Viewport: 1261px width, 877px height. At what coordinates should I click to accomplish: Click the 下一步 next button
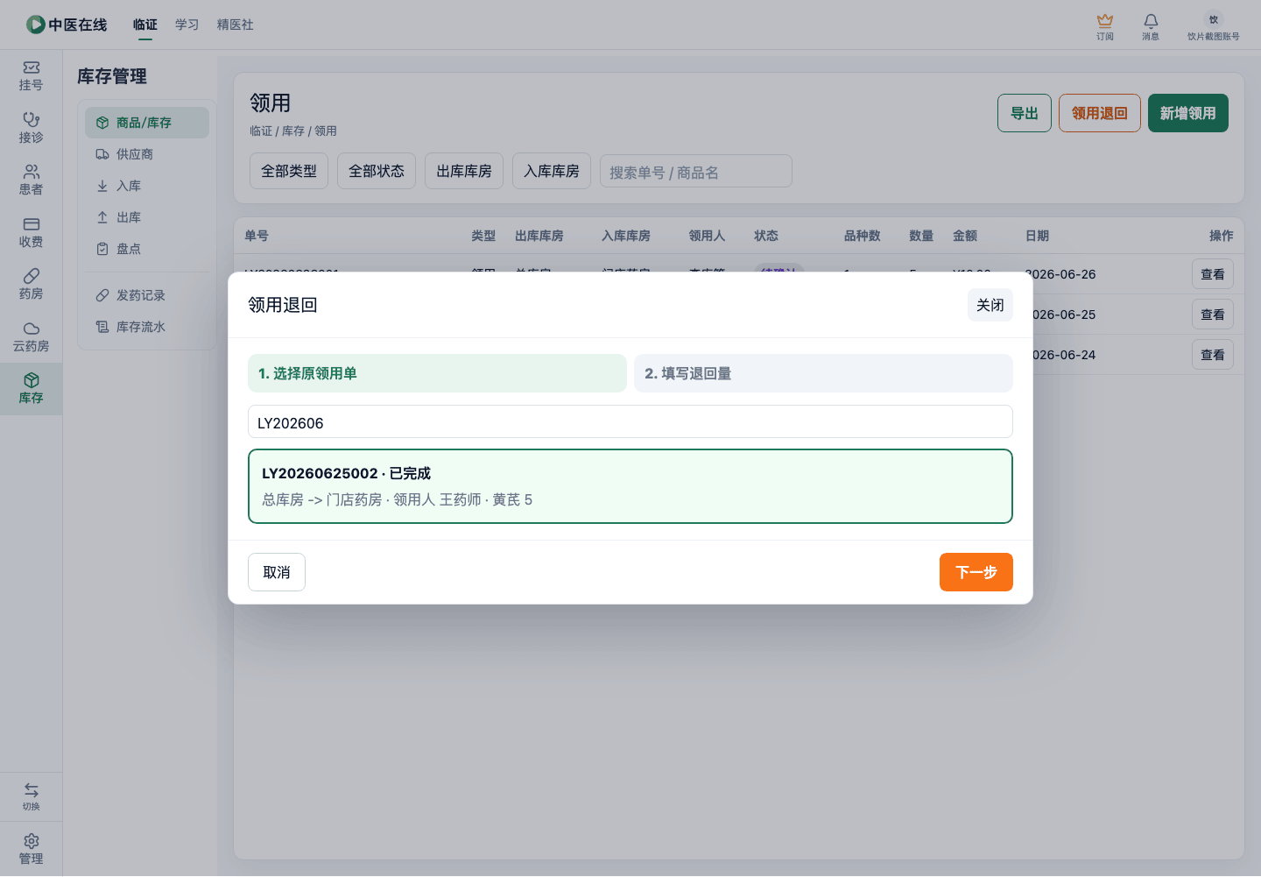click(x=976, y=572)
